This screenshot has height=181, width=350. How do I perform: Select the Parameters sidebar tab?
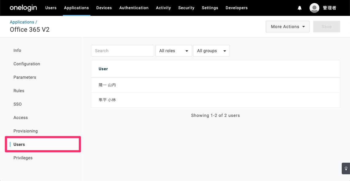click(x=25, y=77)
